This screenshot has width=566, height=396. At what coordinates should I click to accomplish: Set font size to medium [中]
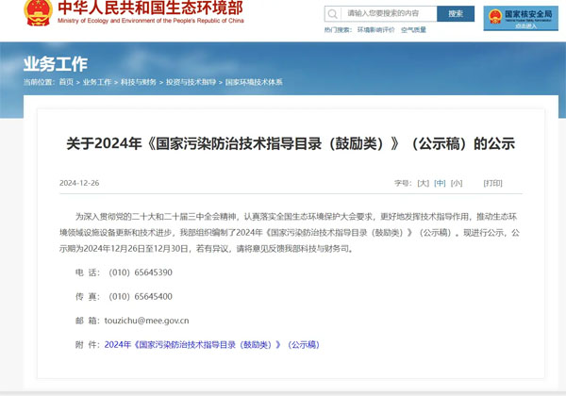(x=440, y=183)
